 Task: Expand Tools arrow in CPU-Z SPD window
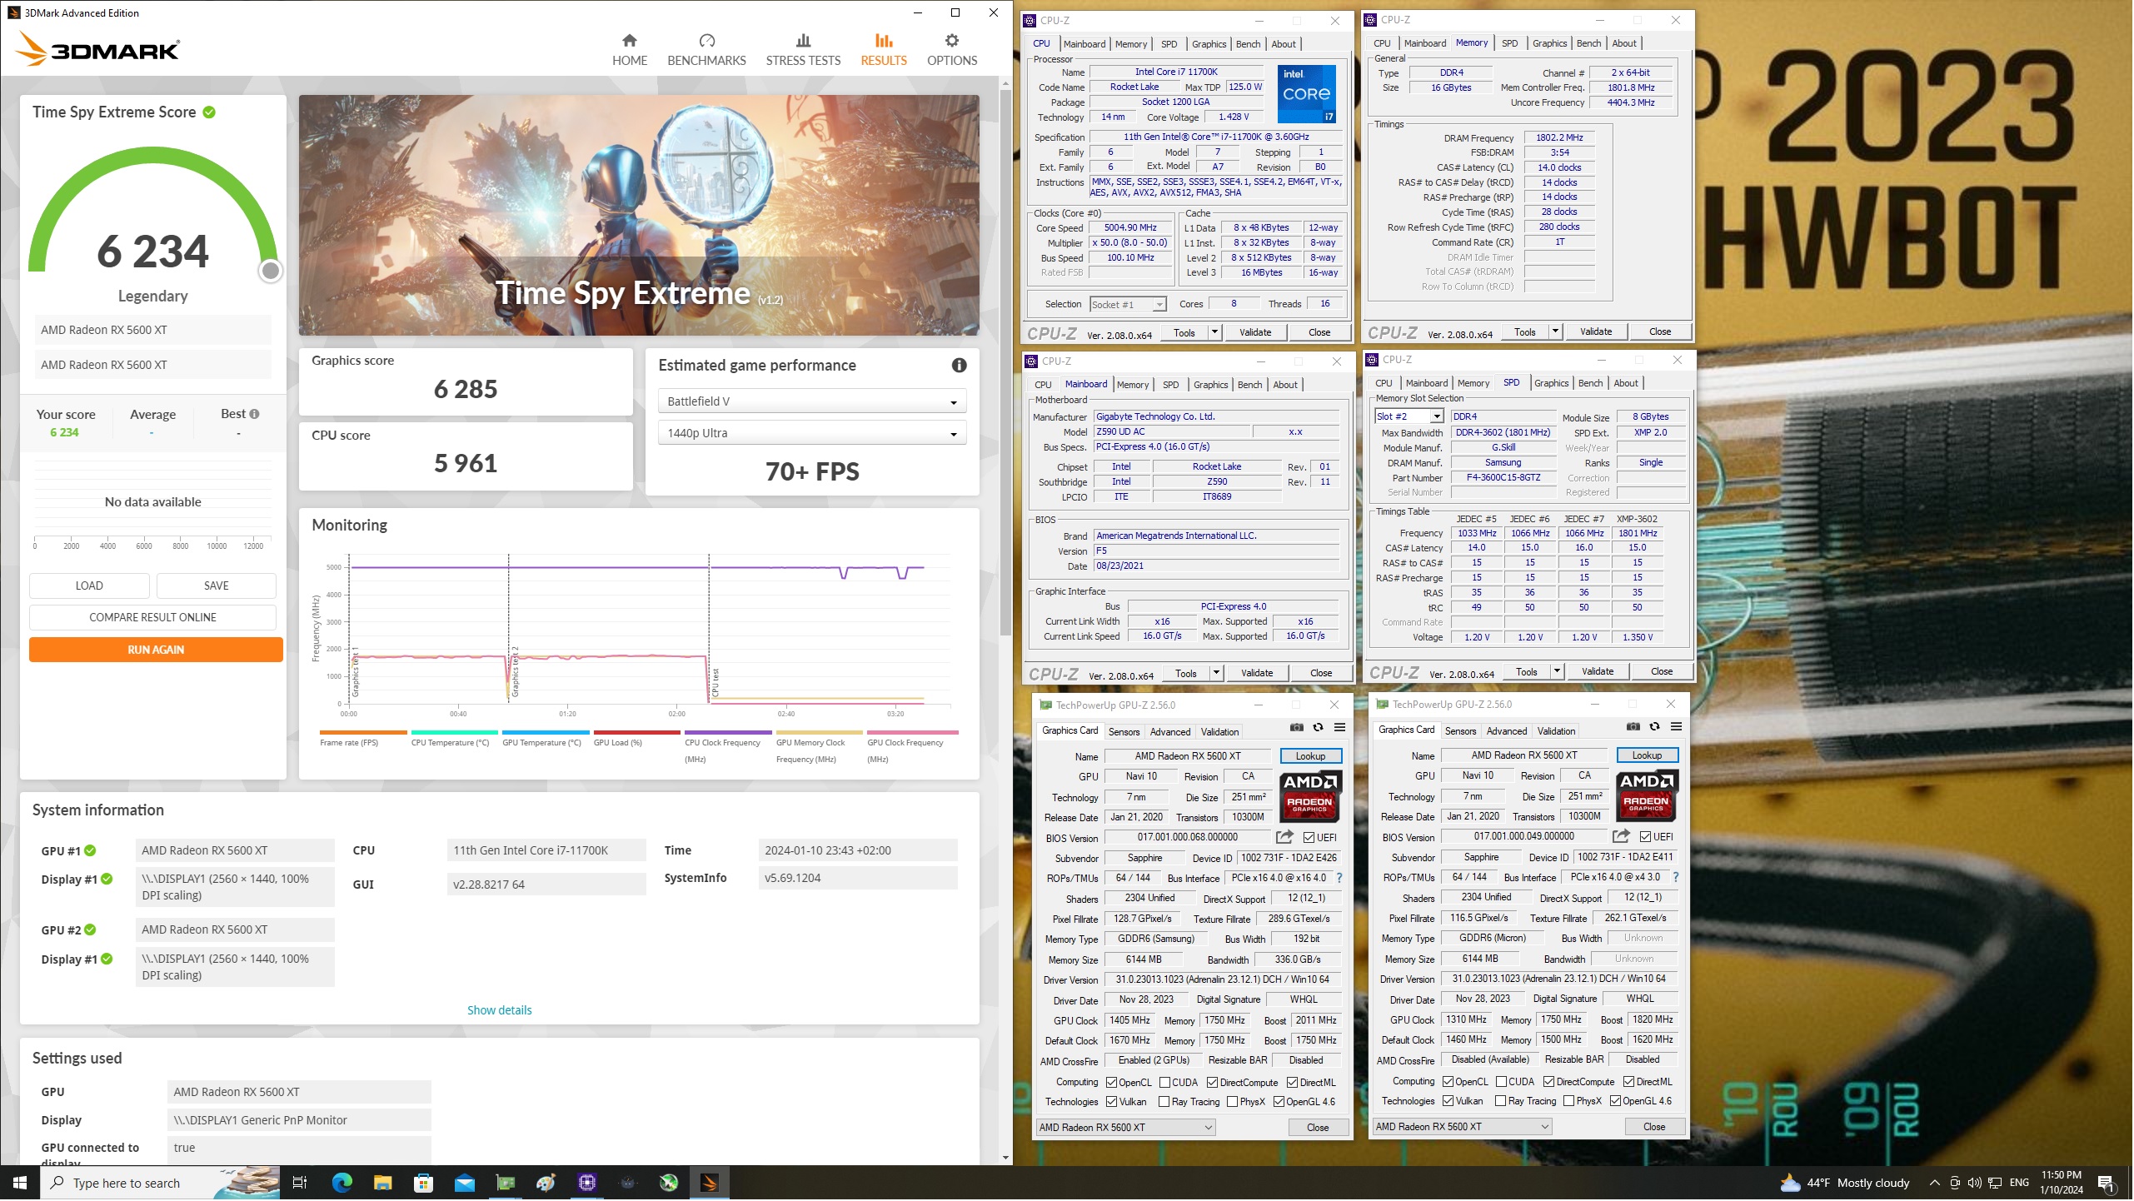[x=1558, y=672]
